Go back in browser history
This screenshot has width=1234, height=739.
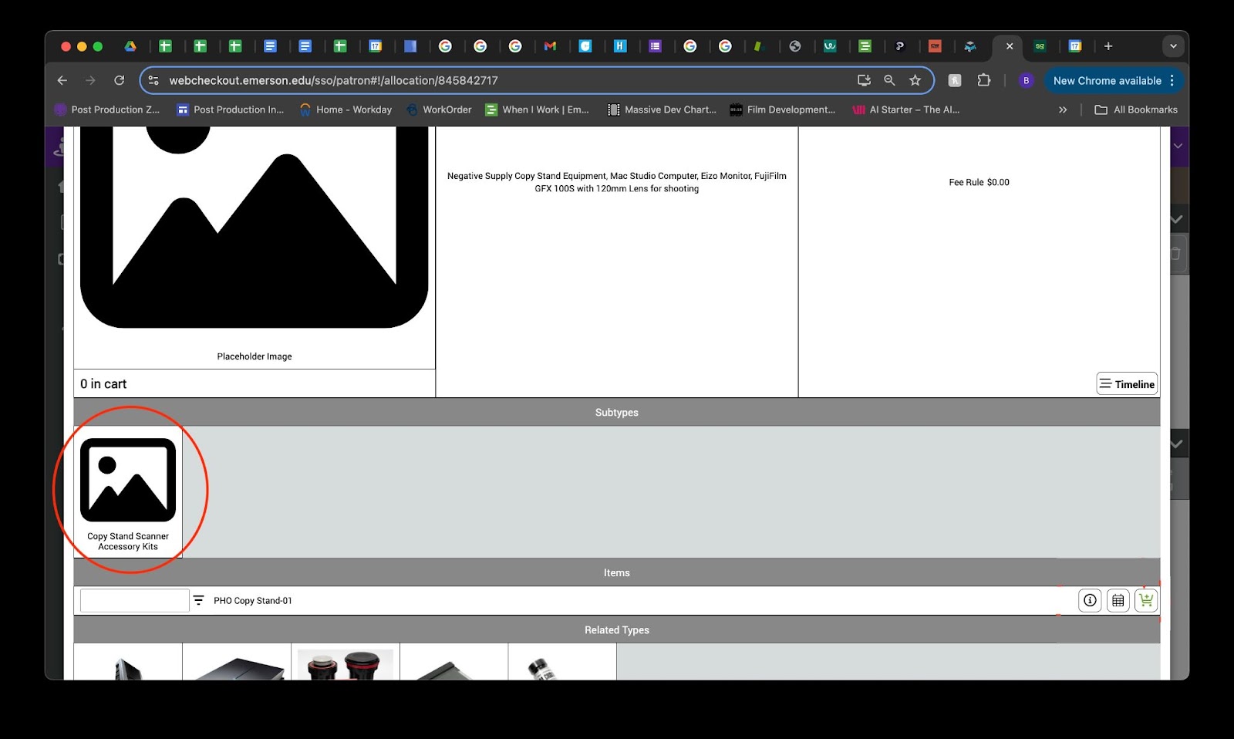tap(62, 80)
